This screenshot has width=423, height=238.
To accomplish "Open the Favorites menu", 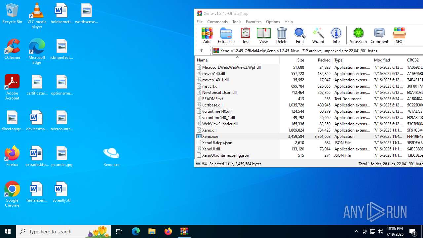I will 253,21.
